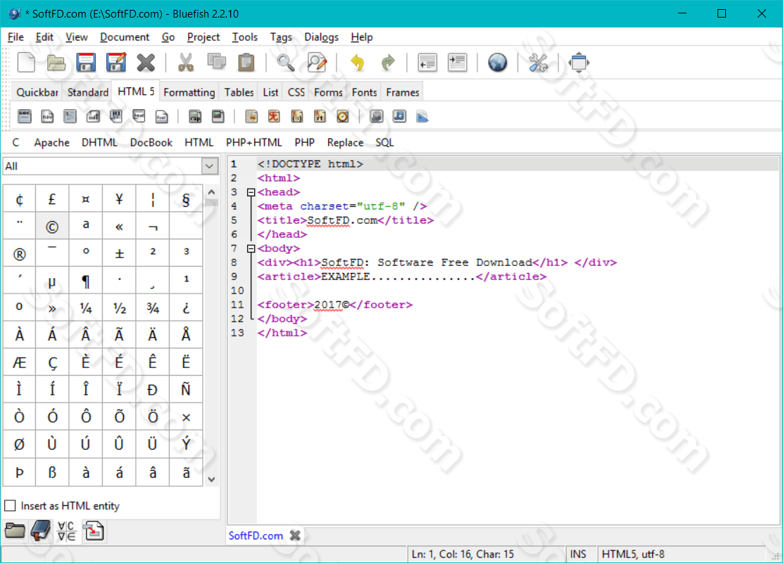Enable Insert as HTML entity checkbox
Screen dimensions: 783x563
tap(10, 505)
